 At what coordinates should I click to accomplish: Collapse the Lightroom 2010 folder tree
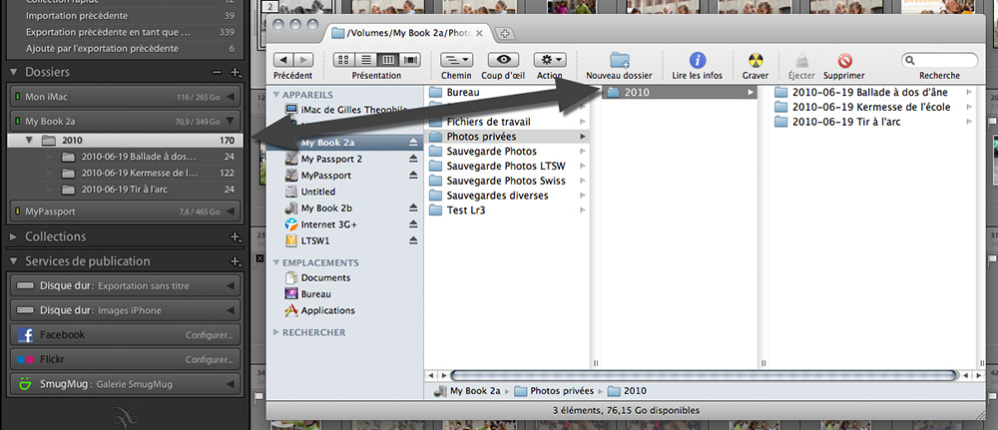[x=29, y=141]
